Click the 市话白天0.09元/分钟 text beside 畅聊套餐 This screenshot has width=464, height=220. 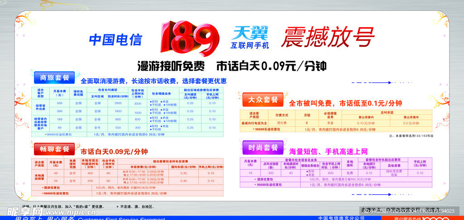coord(114,151)
